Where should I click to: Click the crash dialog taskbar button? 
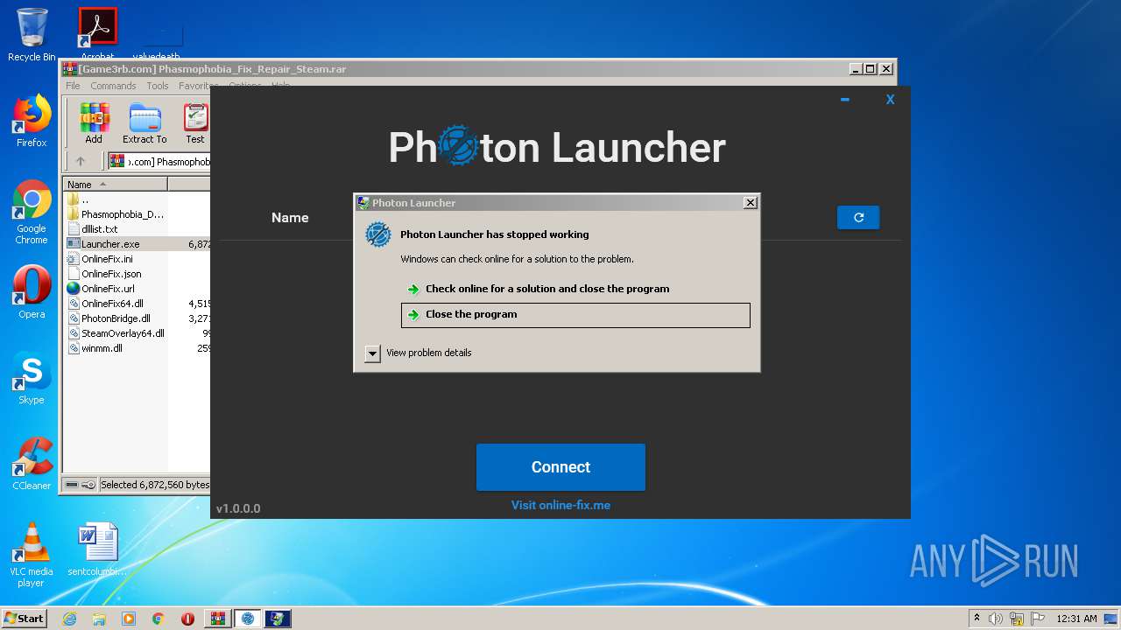pos(278,619)
